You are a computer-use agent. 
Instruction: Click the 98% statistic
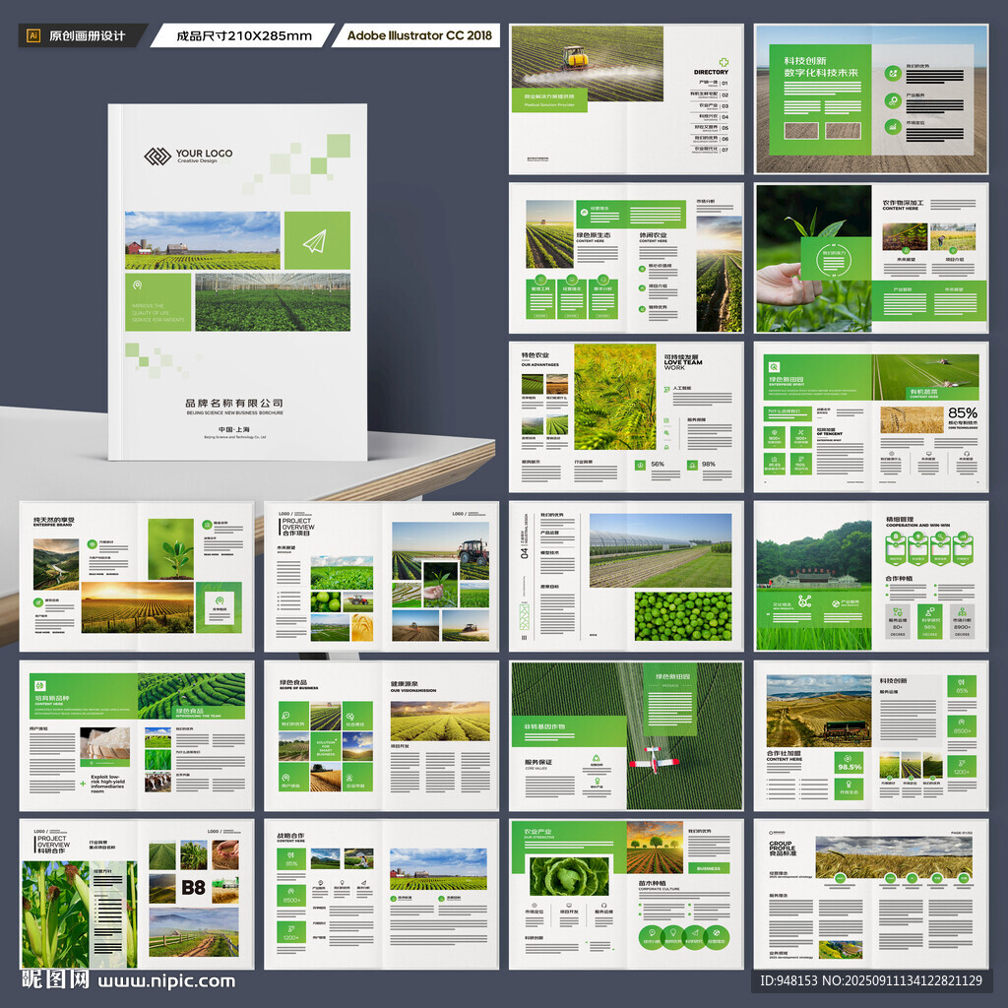point(709,465)
